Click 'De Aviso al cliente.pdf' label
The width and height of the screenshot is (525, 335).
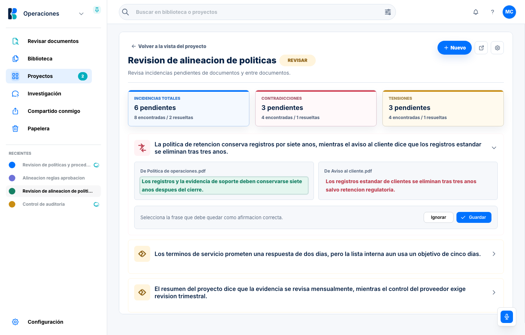point(348,171)
